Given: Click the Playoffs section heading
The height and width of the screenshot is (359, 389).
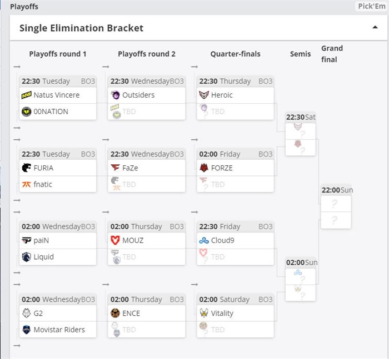Looking at the screenshot, I should [x=24, y=7].
